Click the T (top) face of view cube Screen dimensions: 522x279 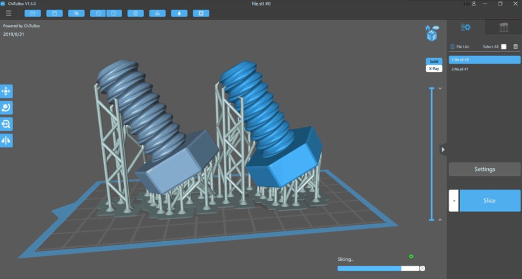[432, 32]
